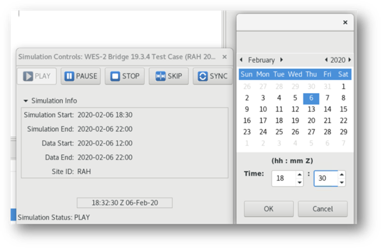Increase the hour value above 18
The image size is (381, 248).
click(300, 174)
